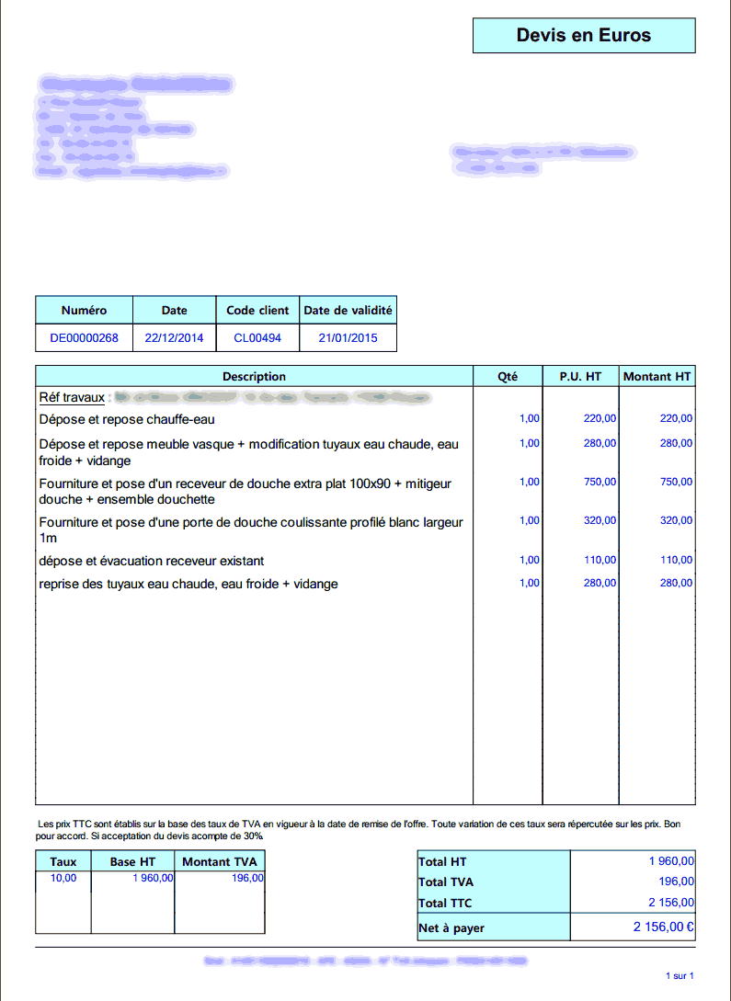
Task: Click the validity date 21/01/2015
Action: click(x=348, y=338)
